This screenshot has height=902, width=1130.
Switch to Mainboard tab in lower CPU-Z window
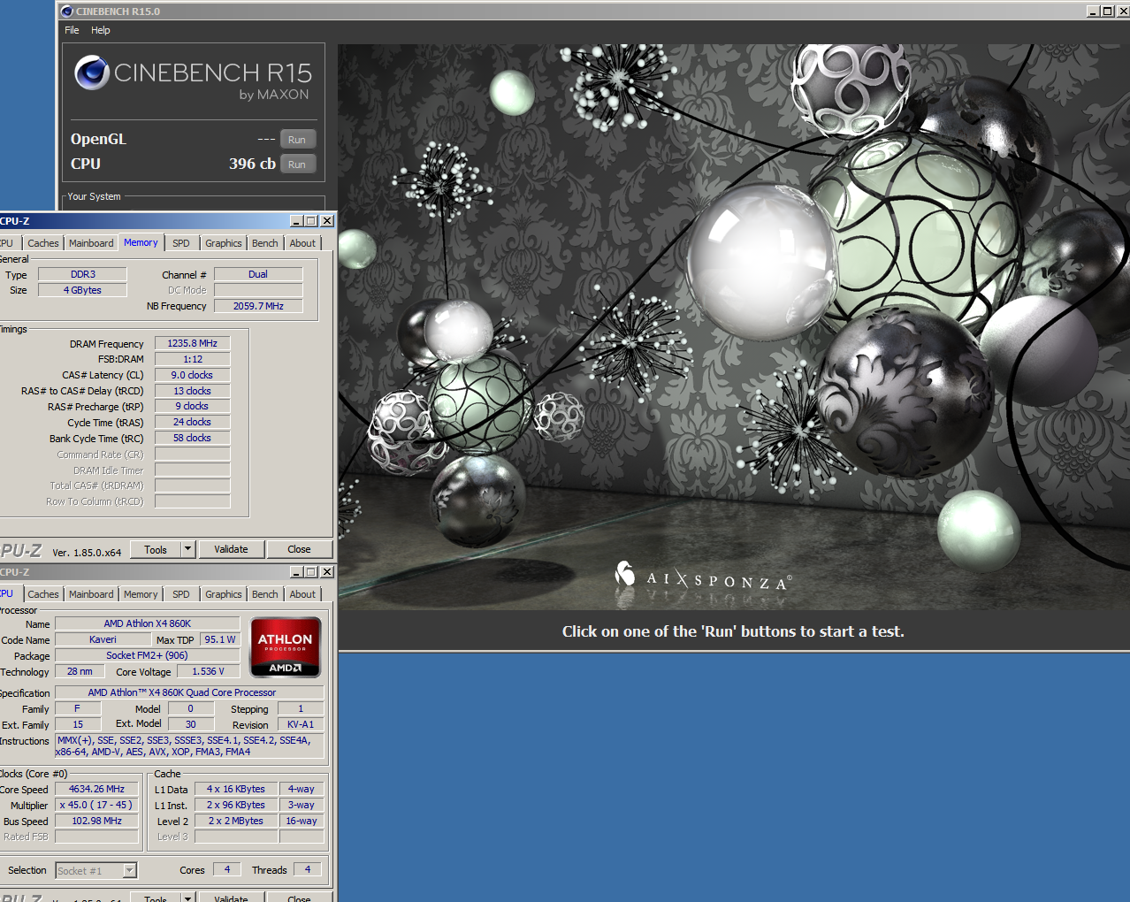point(91,594)
